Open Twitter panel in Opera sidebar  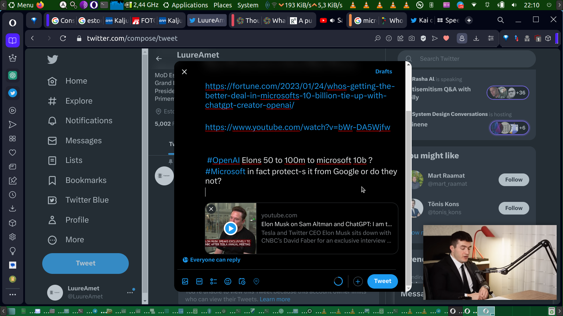coord(13,93)
